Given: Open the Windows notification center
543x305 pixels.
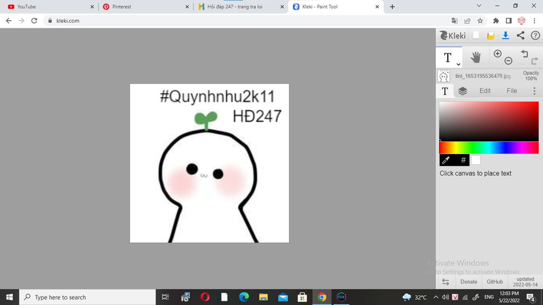Looking at the screenshot, I should [x=531, y=297].
